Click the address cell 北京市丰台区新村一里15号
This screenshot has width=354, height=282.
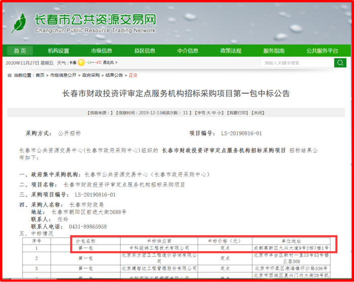click(x=291, y=258)
